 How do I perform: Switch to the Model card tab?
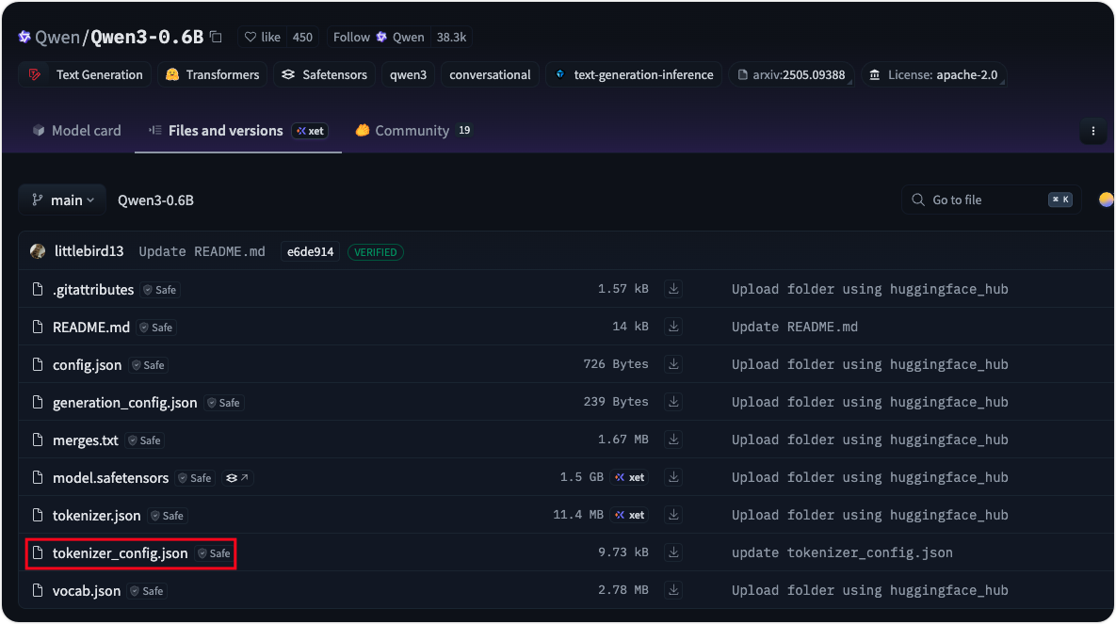(77, 130)
